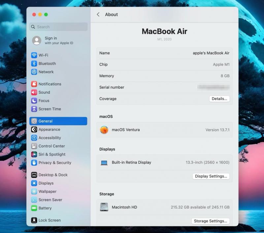Click the search magnifying glass icon

click(x=33, y=27)
